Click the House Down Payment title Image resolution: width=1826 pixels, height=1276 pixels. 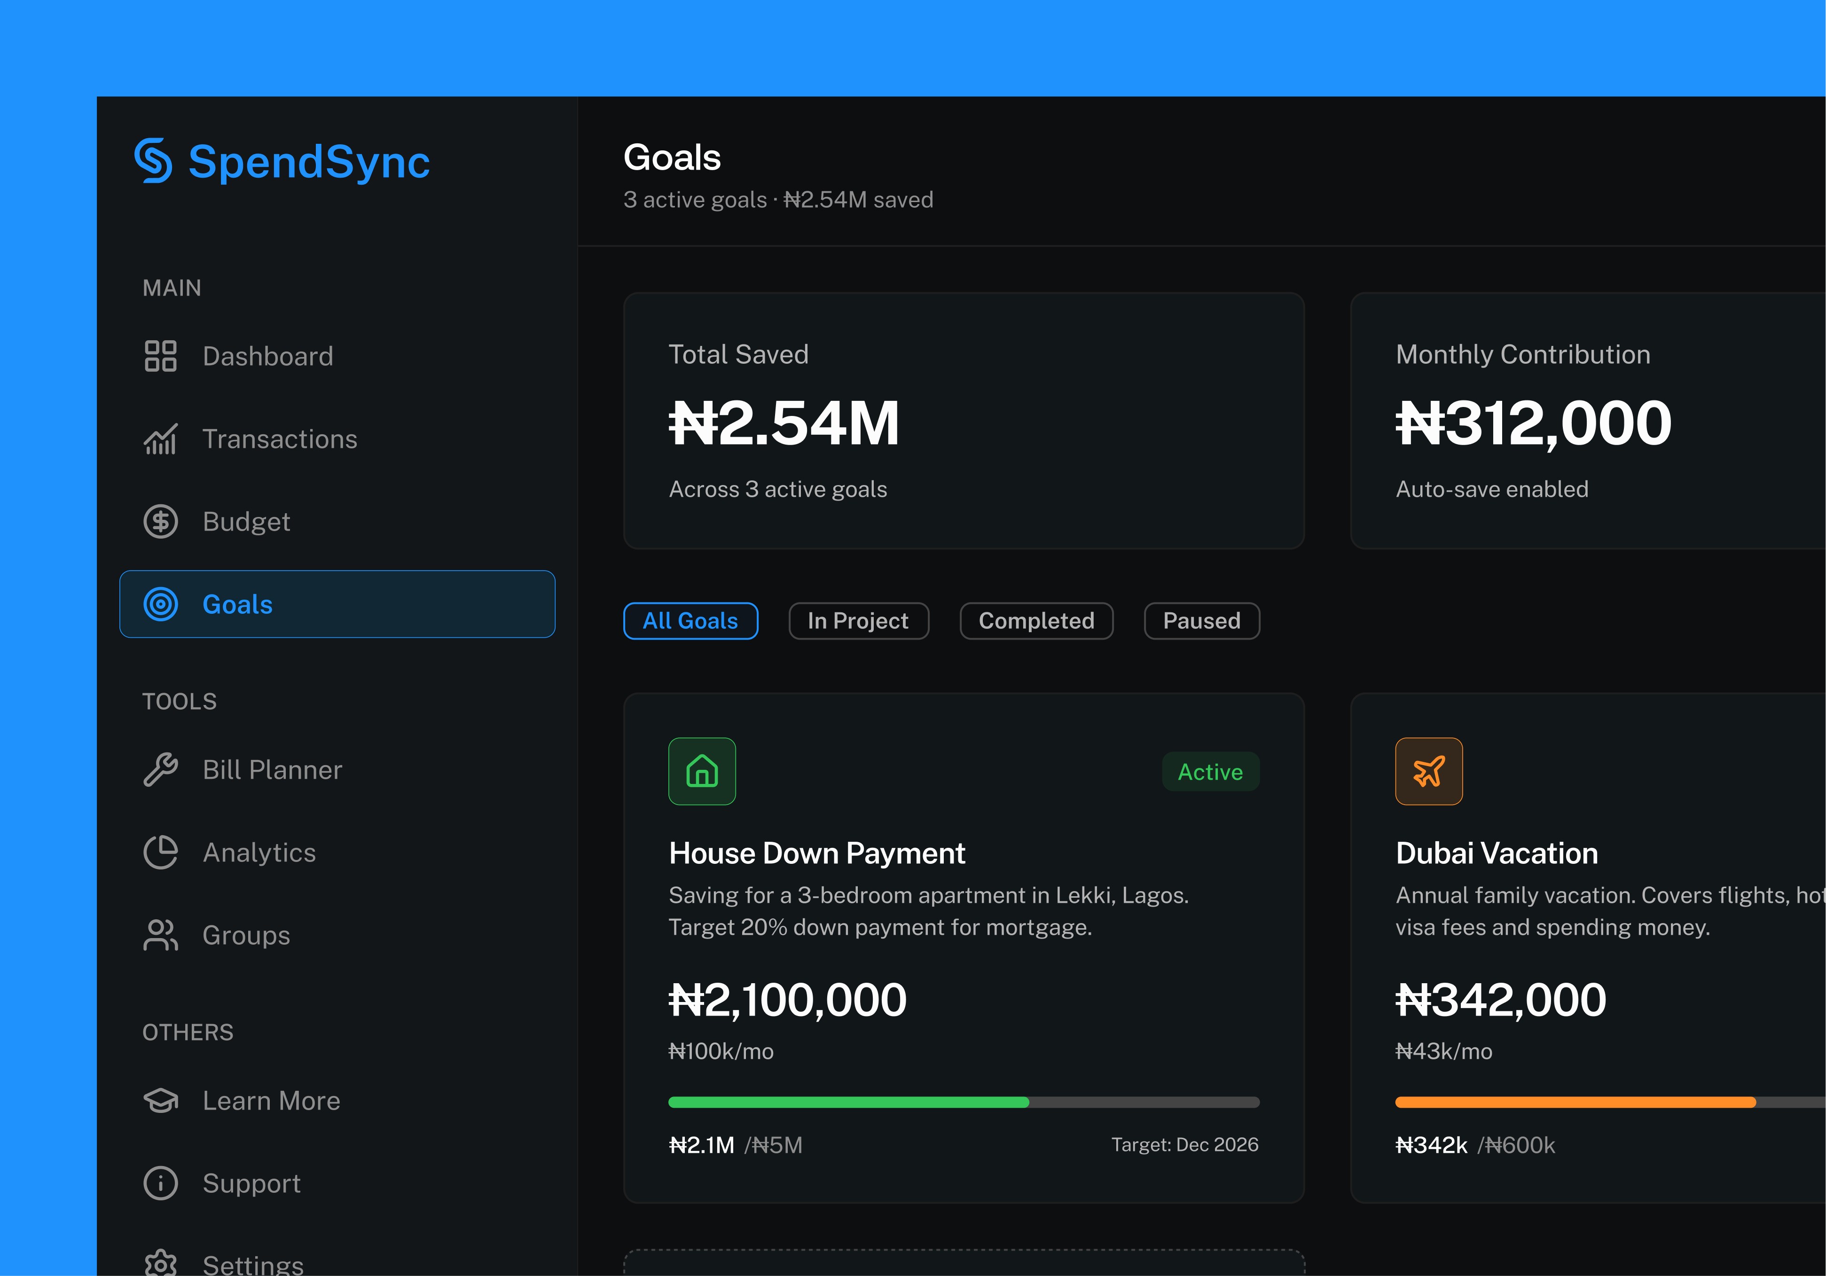(817, 853)
